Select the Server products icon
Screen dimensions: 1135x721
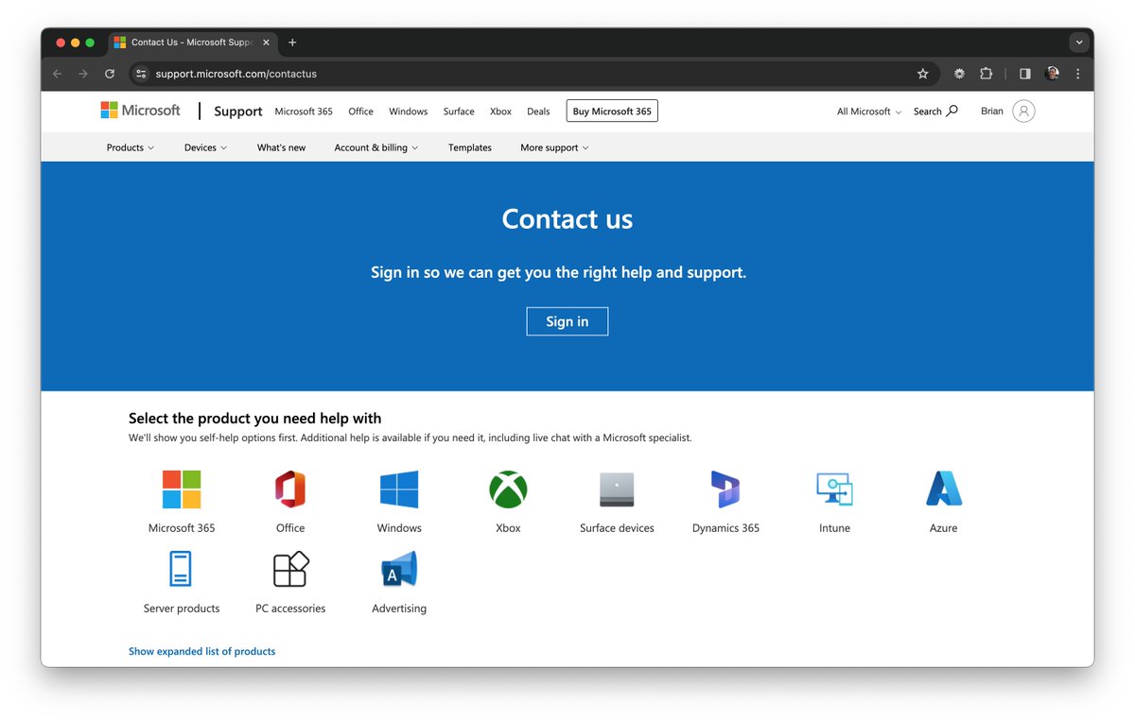pyautogui.click(x=181, y=569)
